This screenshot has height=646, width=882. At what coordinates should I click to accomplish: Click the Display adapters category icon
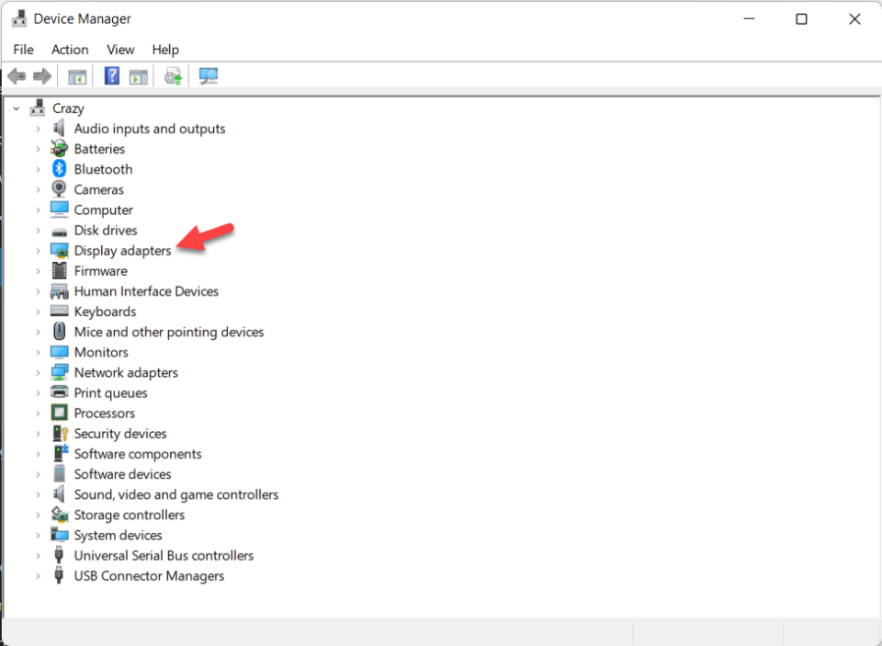pyautogui.click(x=59, y=250)
